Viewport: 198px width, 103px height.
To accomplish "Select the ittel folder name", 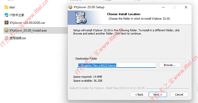I will pos(12,7).
